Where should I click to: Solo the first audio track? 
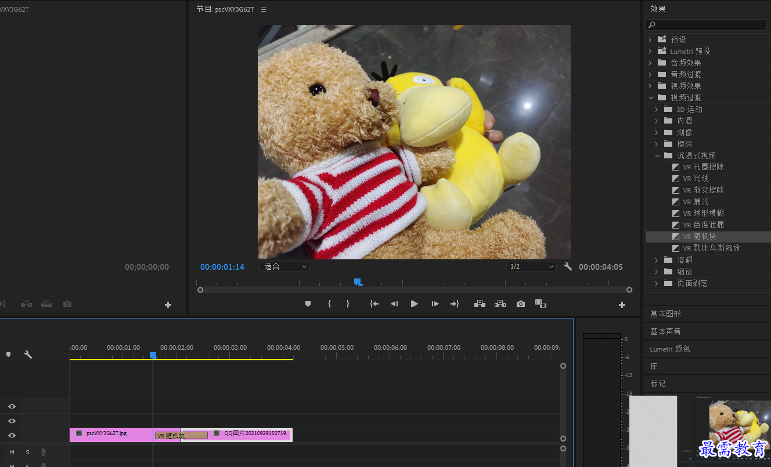[x=27, y=452]
